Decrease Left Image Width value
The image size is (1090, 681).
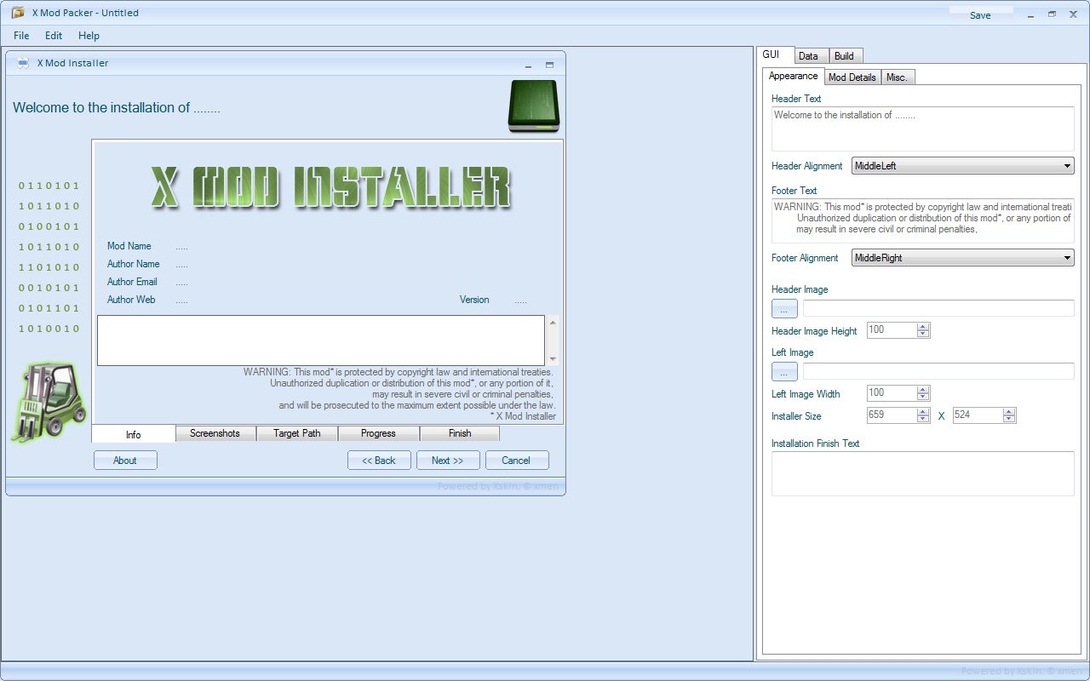click(923, 397)
